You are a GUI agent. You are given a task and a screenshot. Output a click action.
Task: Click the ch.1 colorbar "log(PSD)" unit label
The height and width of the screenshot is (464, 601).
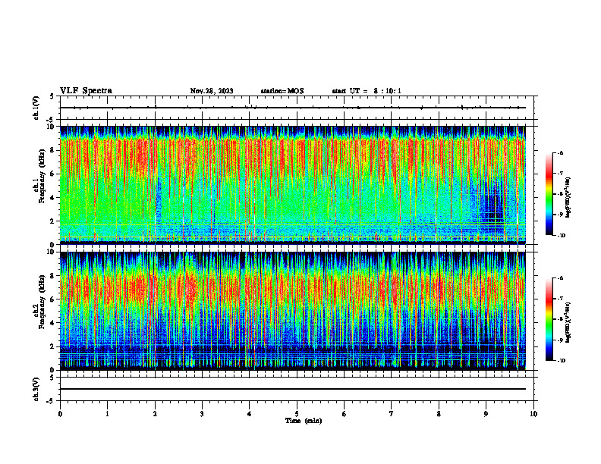[x=568, y=198]
